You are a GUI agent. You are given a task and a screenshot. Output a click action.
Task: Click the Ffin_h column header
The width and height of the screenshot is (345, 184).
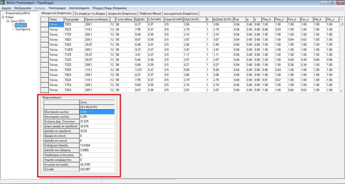click(x=320, y=19)
